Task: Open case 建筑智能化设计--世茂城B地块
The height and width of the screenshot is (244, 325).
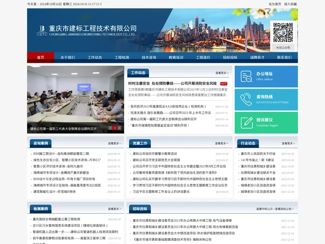Action: [55, 192]
